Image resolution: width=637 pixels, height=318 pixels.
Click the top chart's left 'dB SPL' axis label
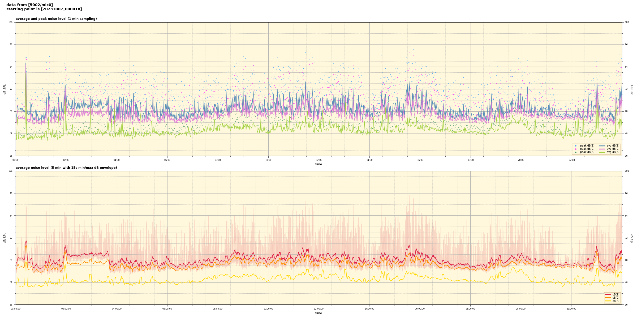click(5, 89)
